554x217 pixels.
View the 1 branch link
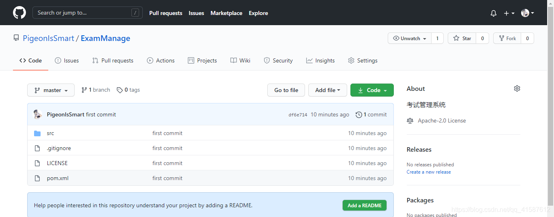click(96, 90)
